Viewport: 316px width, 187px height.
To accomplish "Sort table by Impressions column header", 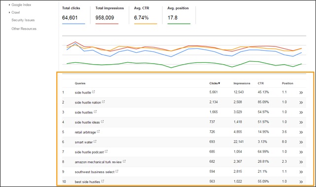I will coord(242,83).
